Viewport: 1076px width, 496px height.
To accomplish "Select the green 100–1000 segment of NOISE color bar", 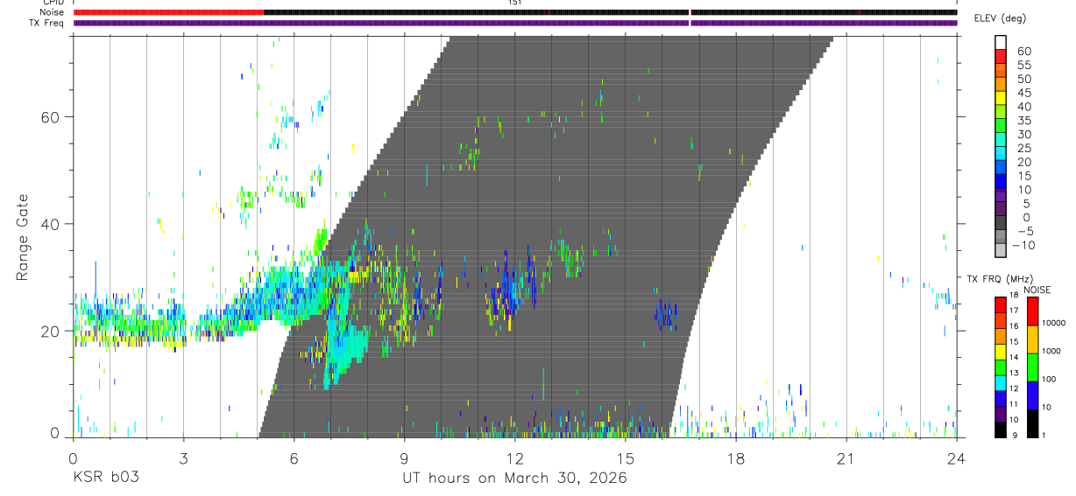I will click(x=1033, y=367).
